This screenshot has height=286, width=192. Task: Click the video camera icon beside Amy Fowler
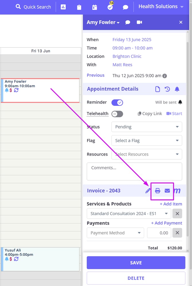(x=140, y=22)
